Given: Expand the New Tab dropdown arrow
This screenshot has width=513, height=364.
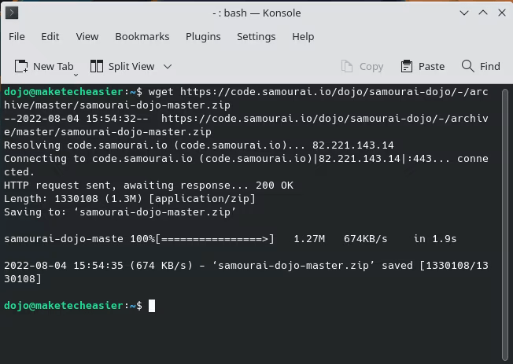Looking at the screenshot, I should pyautogui.click(x=76, y=75).
